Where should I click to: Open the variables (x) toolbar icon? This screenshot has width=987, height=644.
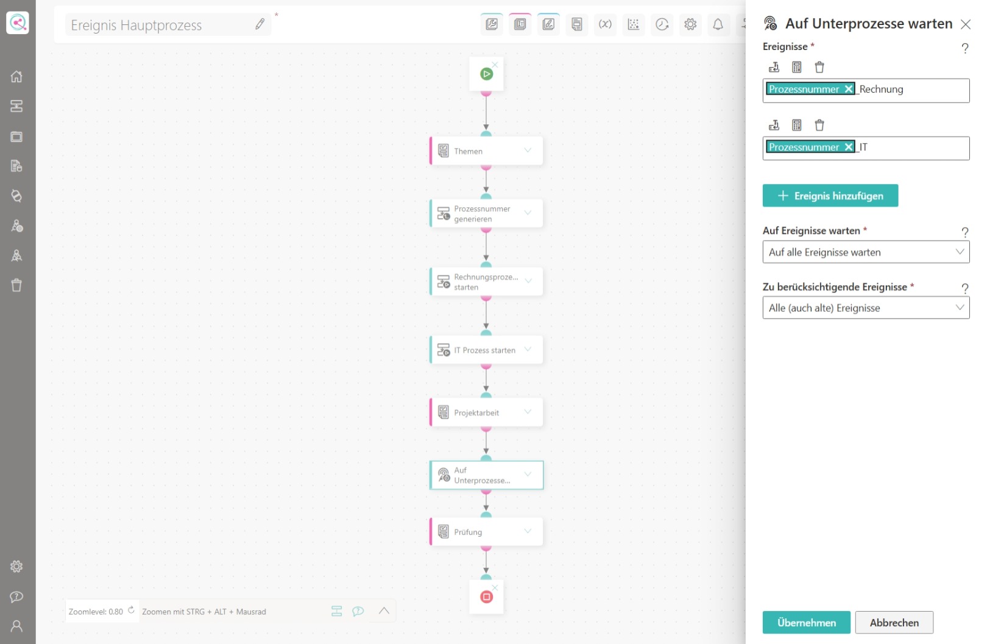coord(605,24)
